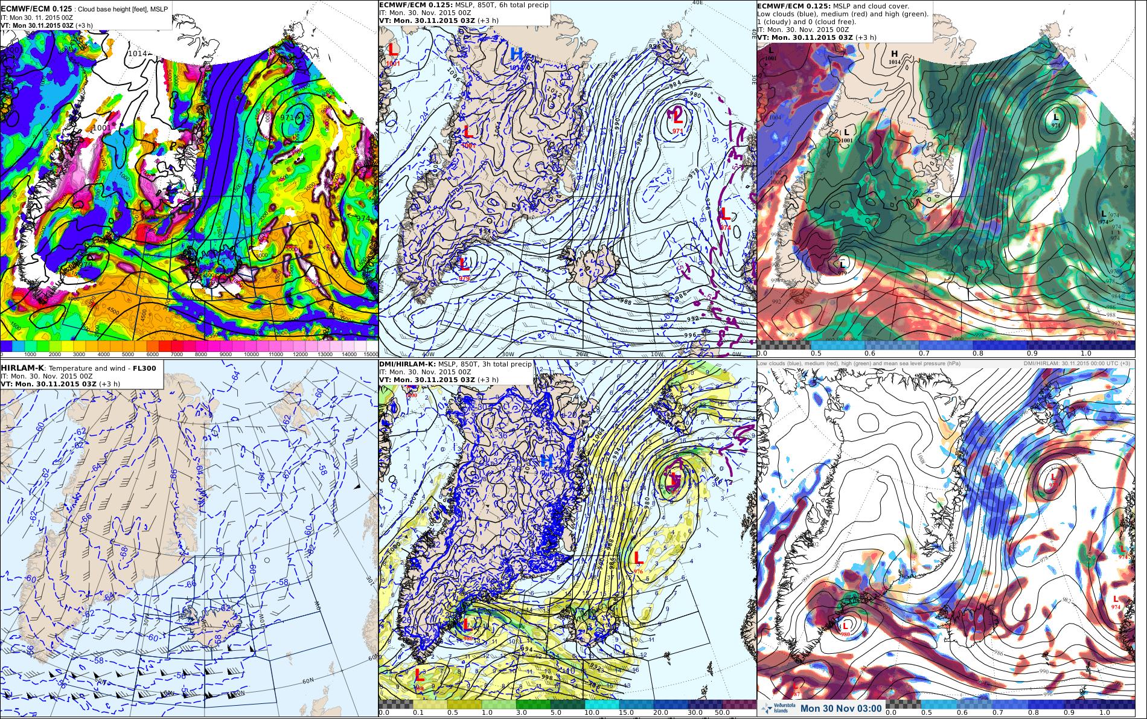This screenshot has height=719, width=1147.
Task: Open the HIRLAM-K FL300 temperature and wind map
Action: 189,538
